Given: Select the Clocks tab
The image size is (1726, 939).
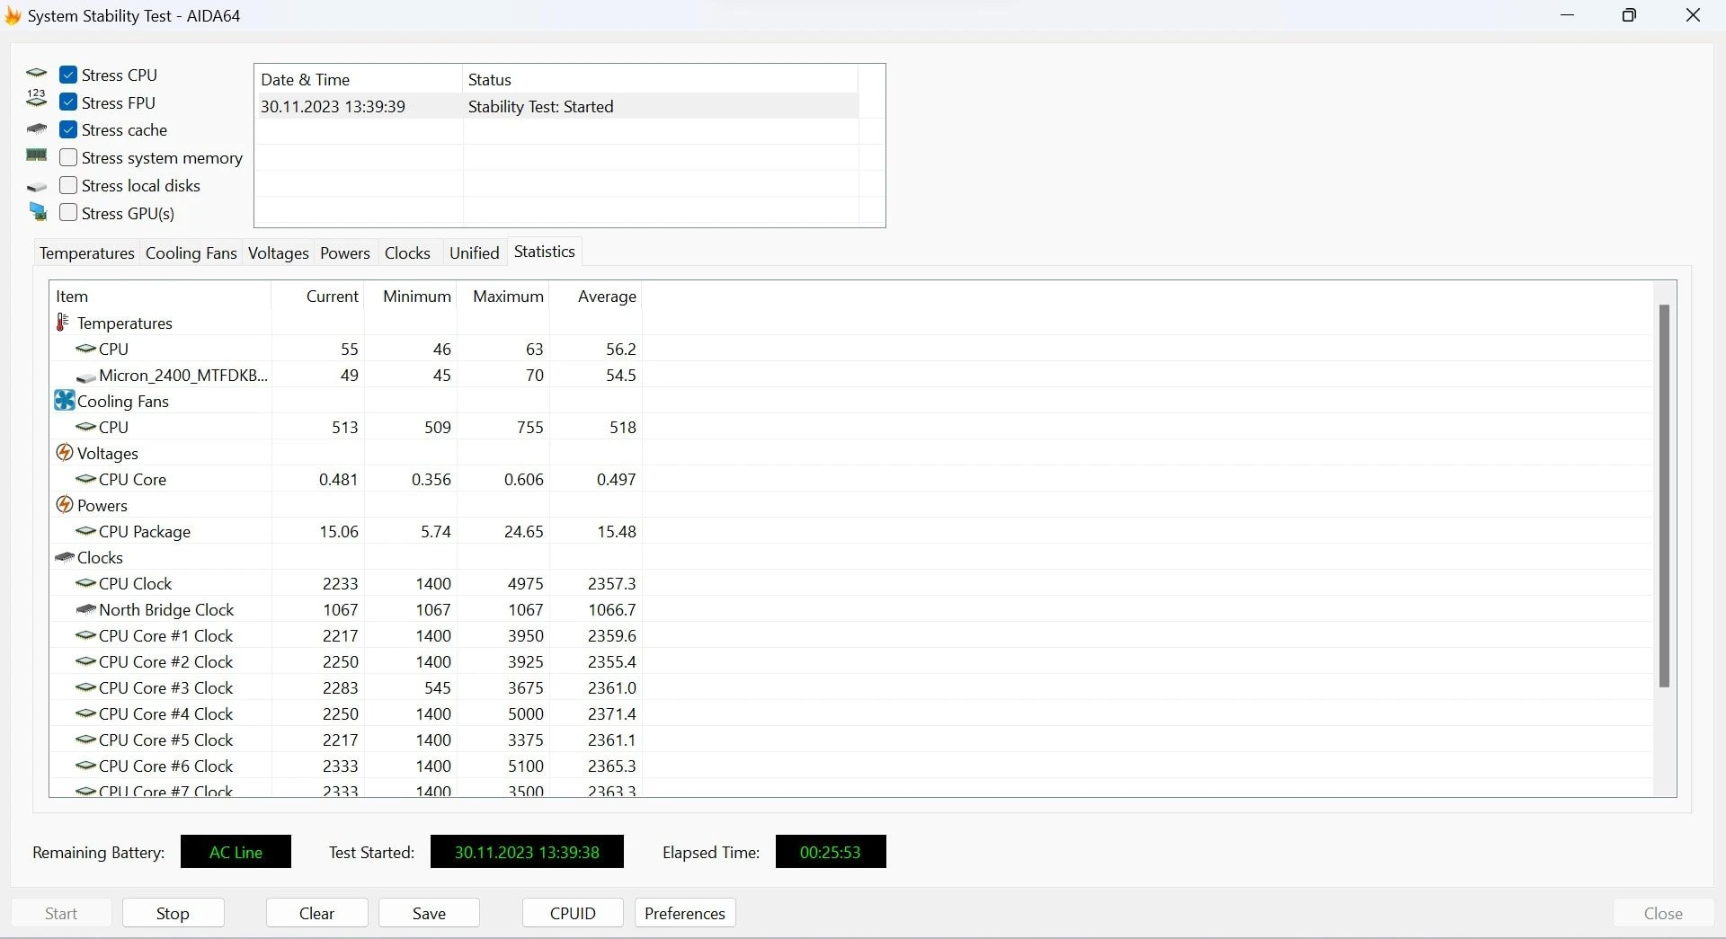Looking at the screenshot, I should click(x=407, y=252).
